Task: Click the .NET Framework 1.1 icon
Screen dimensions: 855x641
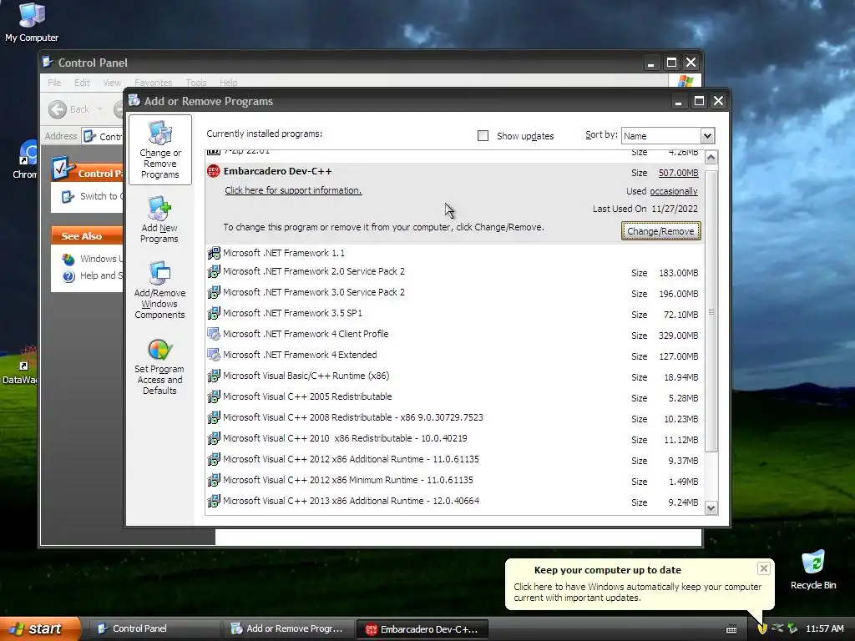Action: pyautogui.click(x=214, y=253)
